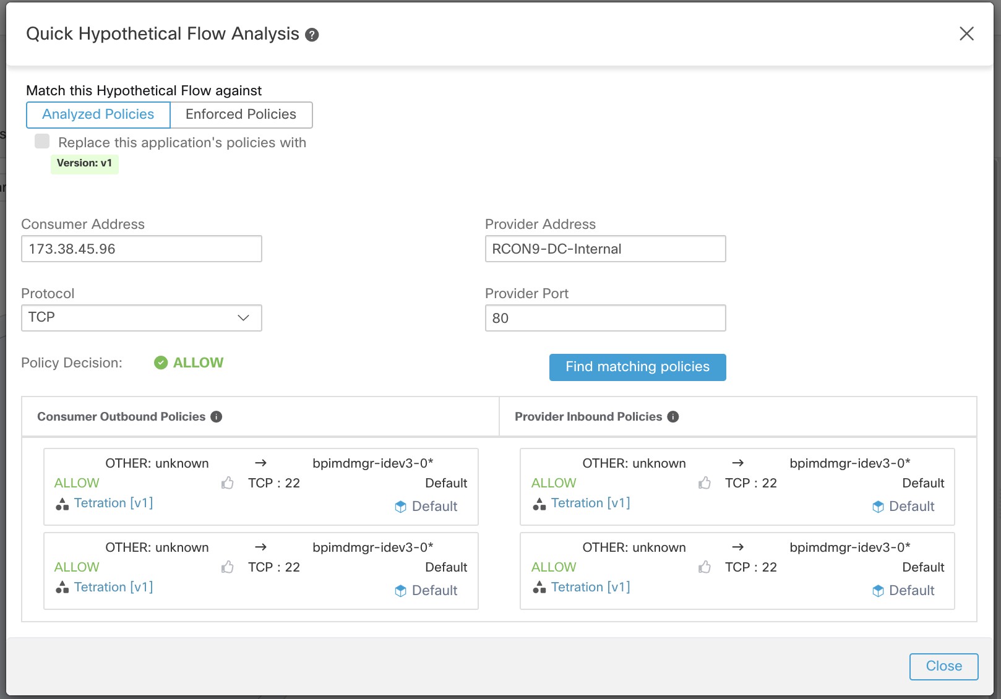Image resolution: width=1001 pixels, height=699 pixels.
Task: Click the Provider Port field showing 80
Action: tap(606, 318)
